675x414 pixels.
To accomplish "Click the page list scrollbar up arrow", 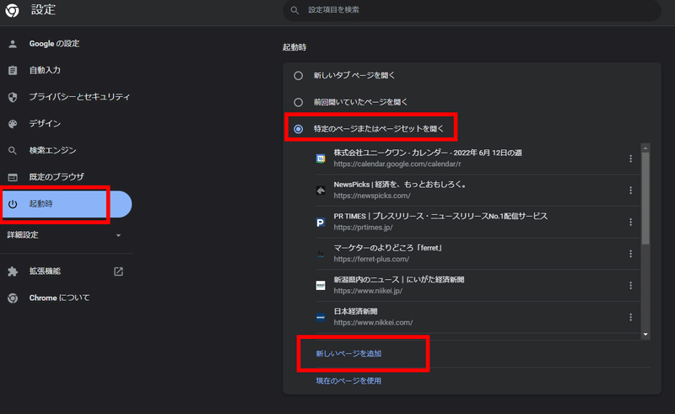I will pyautogui.click(x=645, y=148).
